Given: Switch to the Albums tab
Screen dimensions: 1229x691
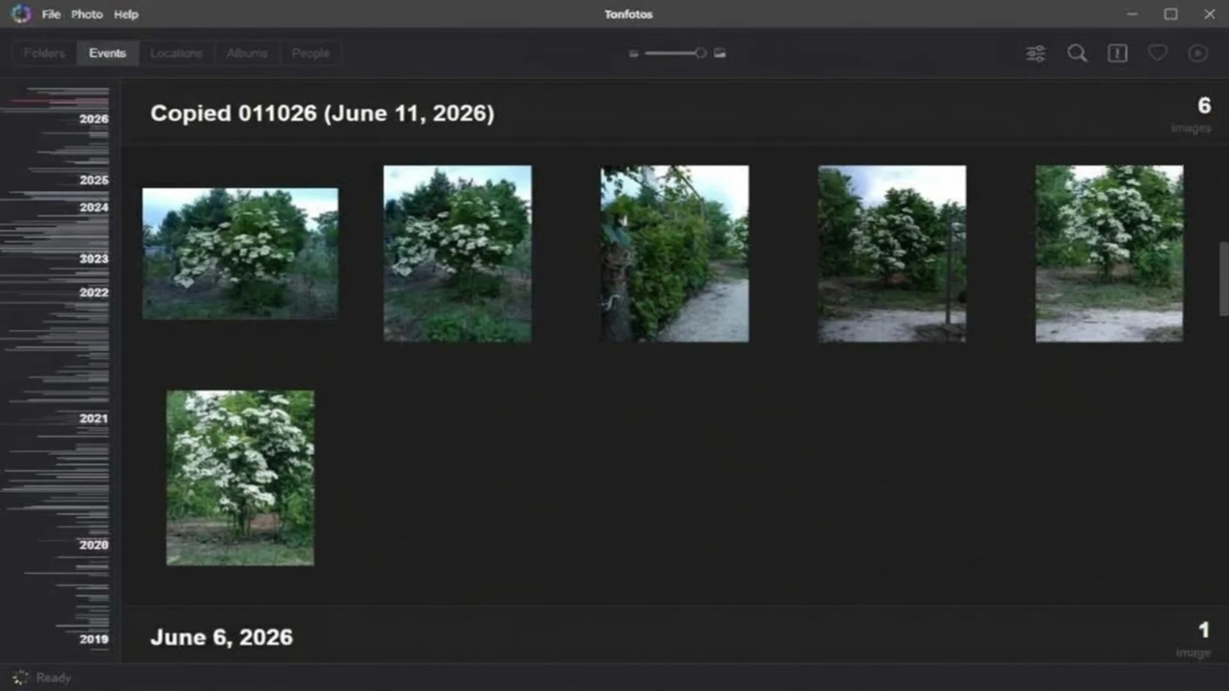Looking at the screenshot, I should [247, 53].
